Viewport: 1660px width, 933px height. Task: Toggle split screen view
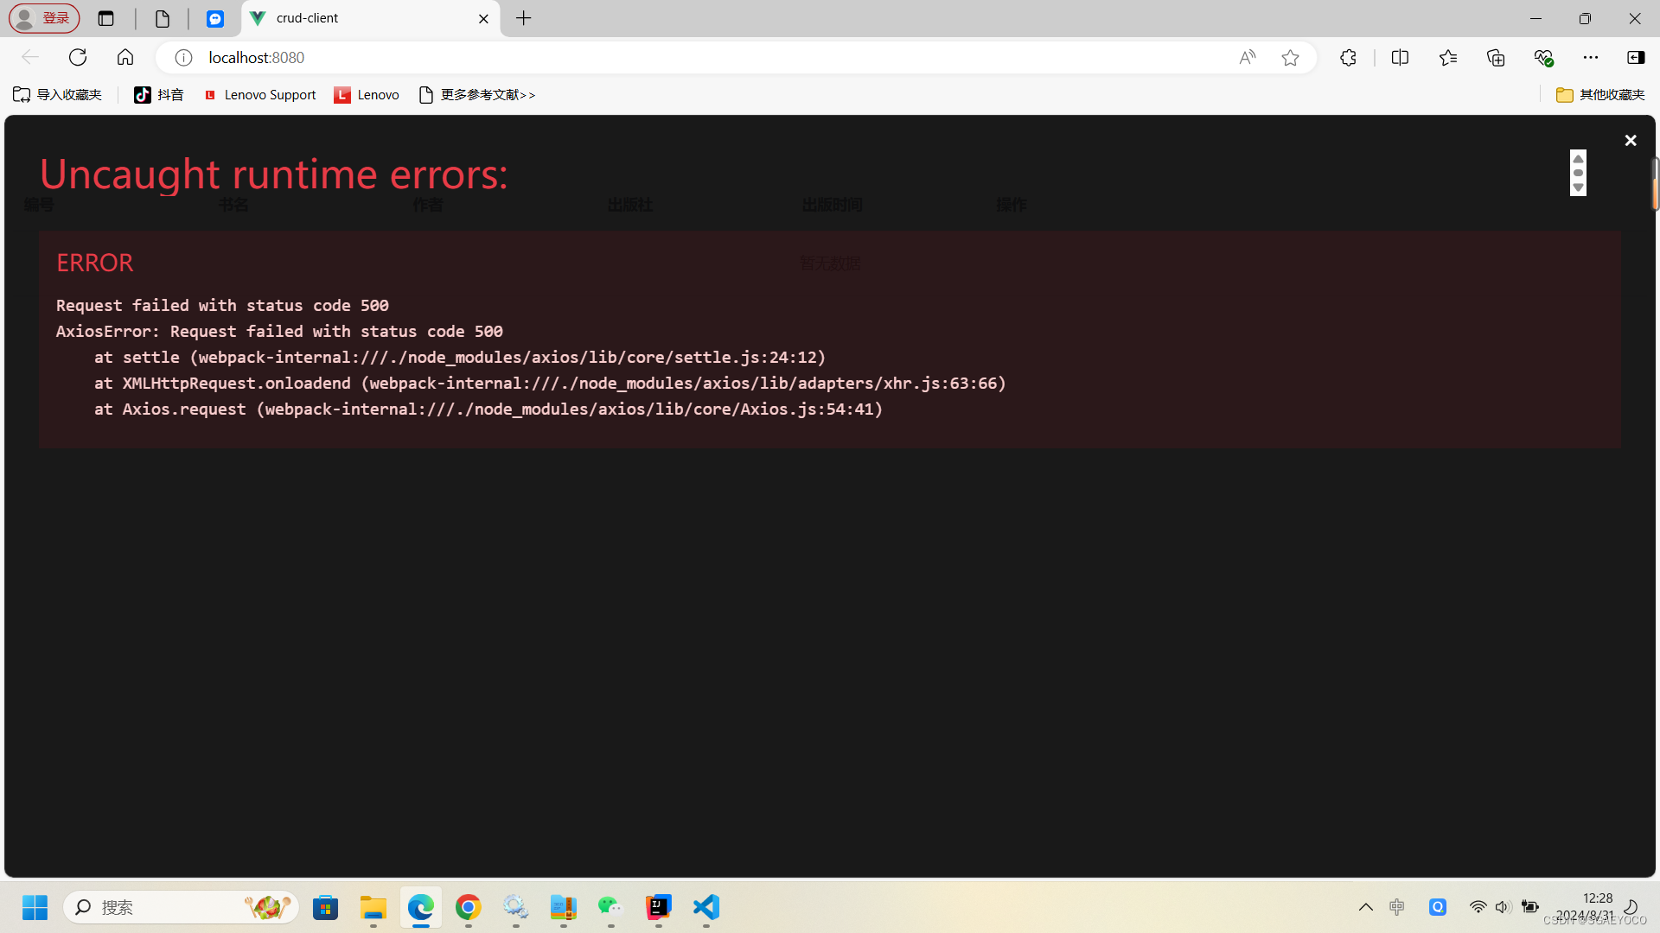click(1400, 58)
